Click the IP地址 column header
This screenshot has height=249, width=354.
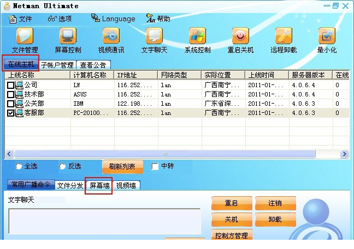click(136, 75)
